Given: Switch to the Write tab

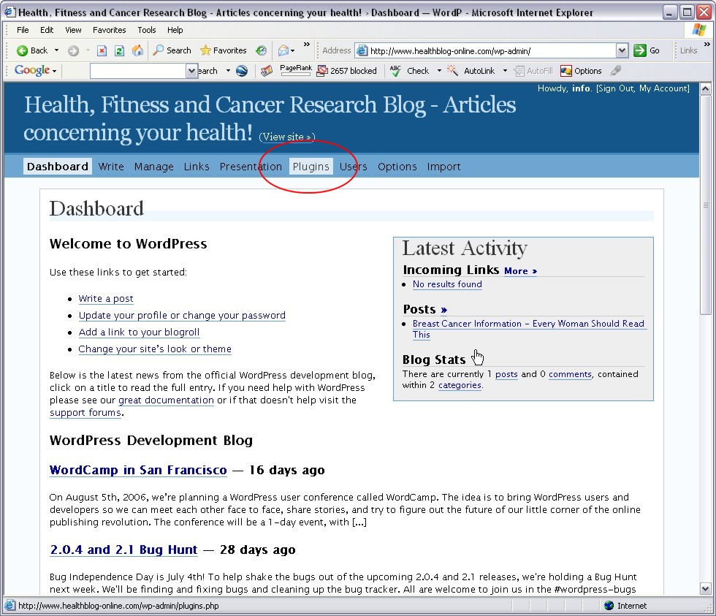Looking at the screenshot, I should tap(111, 167).
